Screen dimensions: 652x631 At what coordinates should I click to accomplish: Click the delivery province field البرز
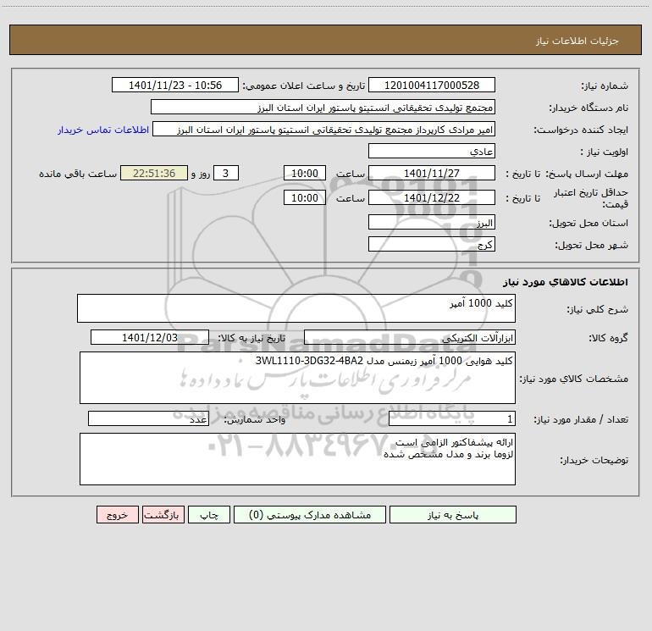point(432,222)
